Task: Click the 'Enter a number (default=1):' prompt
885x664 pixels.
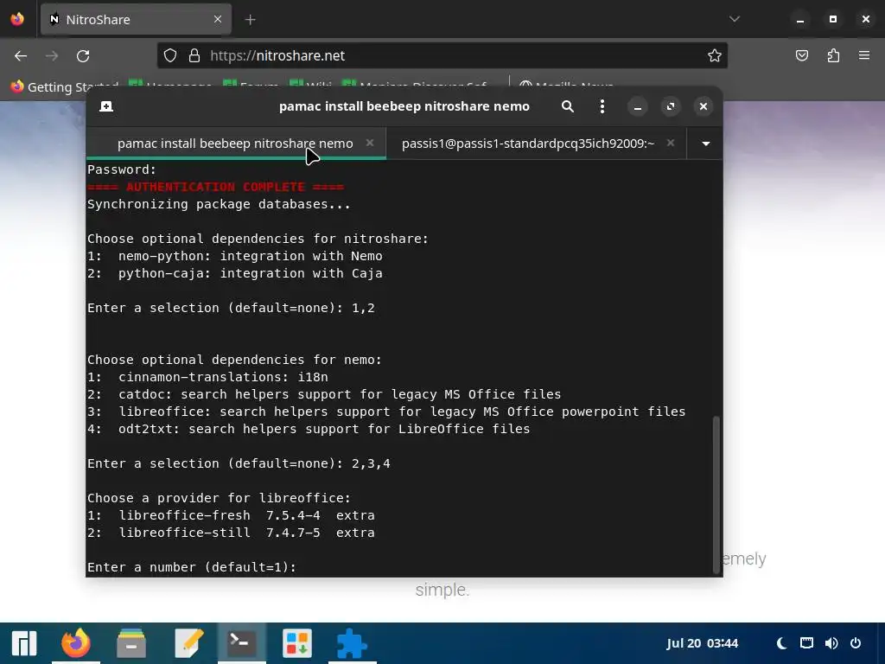Action: click(192, 567)
